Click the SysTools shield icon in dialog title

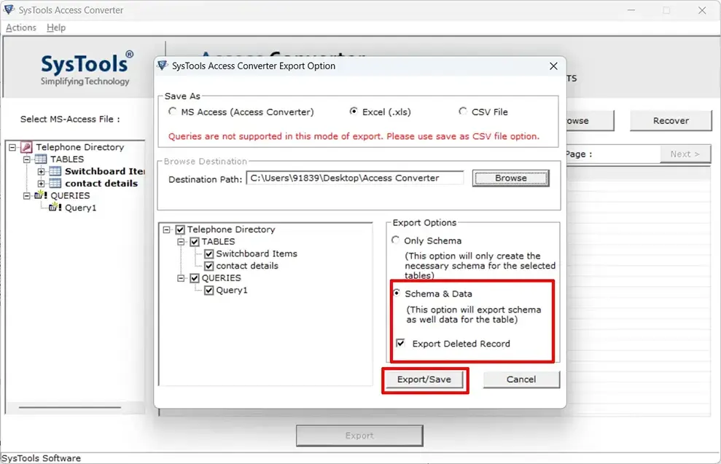click(163, 66)
